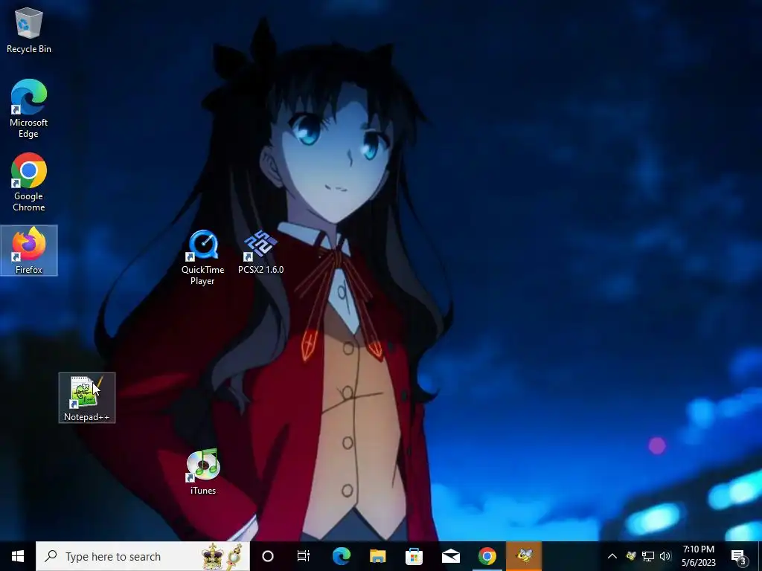Show hidden system tray icons
762x571 pixels.
pyautogui.click(x=612, y=556)
